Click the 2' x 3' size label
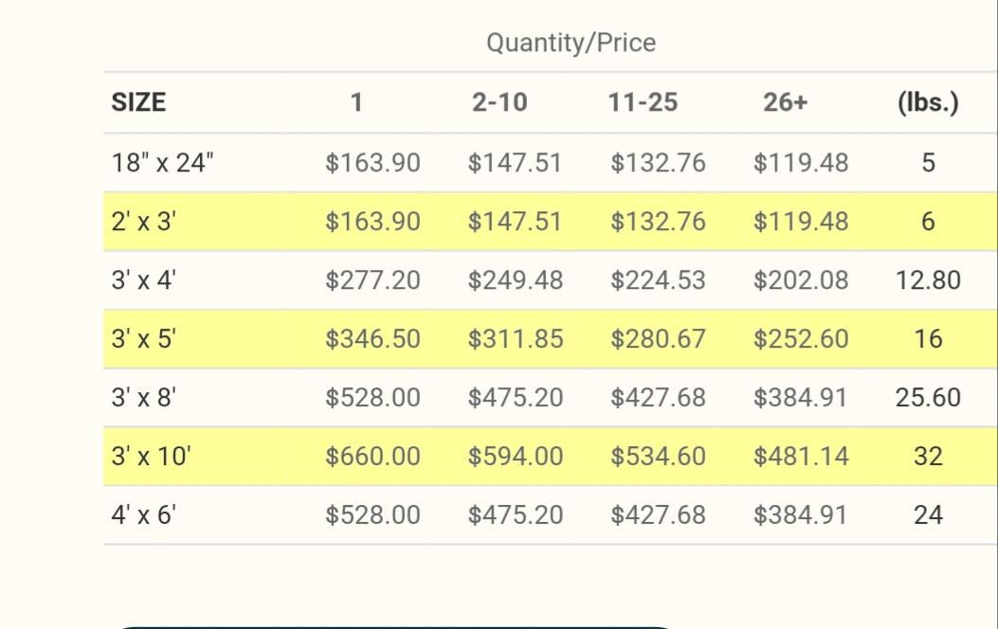 coord(144,222)
